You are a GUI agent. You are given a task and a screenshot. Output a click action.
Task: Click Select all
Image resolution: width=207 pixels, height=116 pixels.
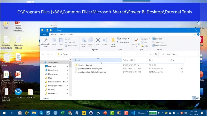(157, 39)
